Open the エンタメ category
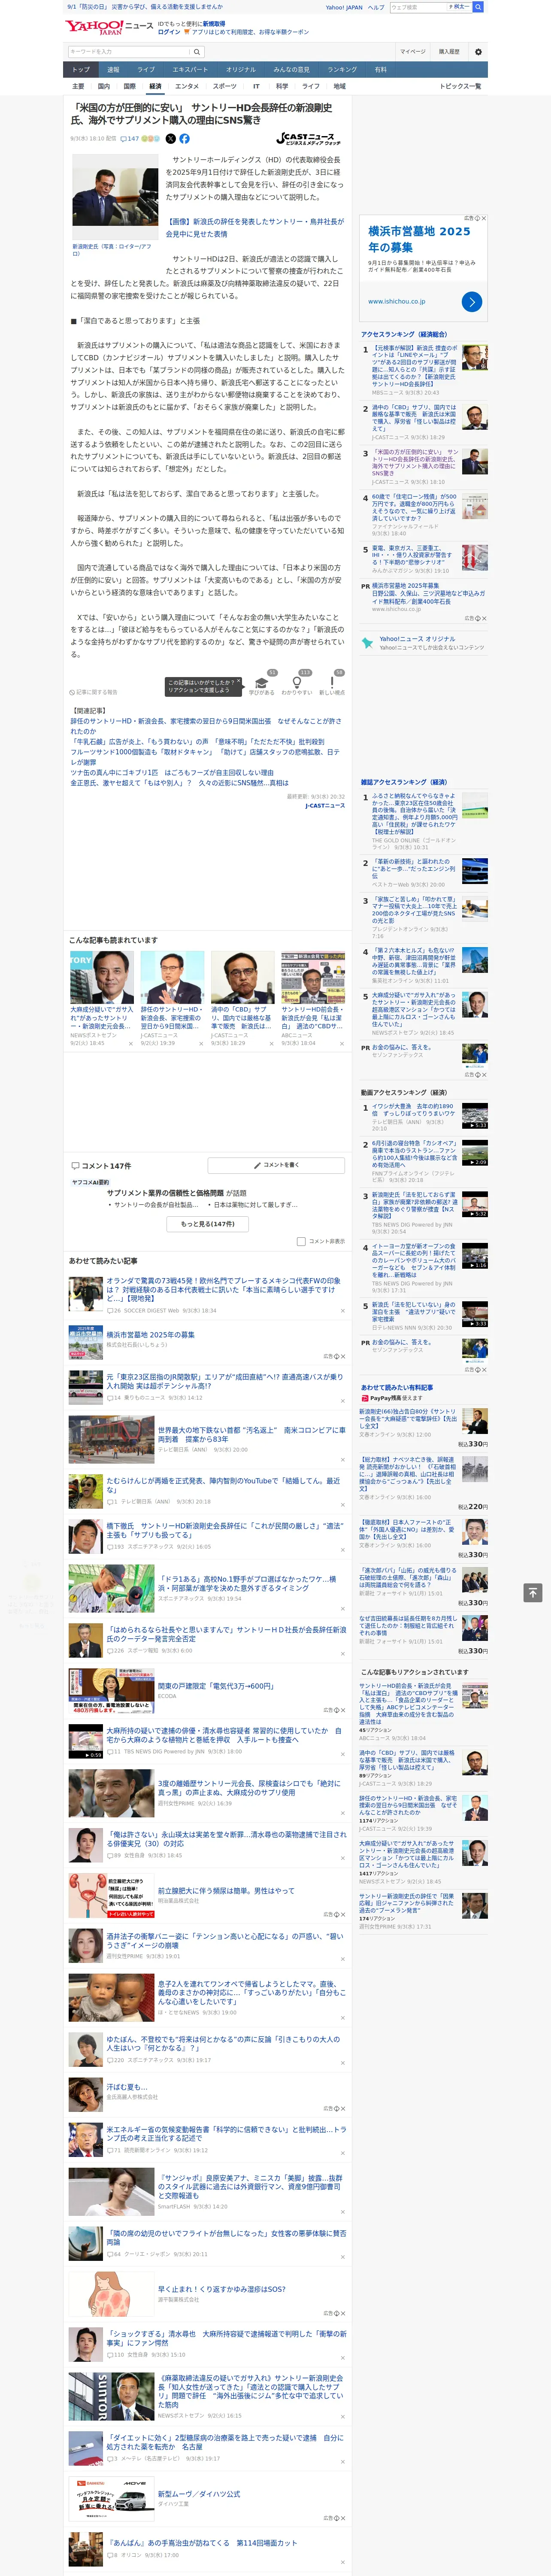 click(x=187, y=86)
